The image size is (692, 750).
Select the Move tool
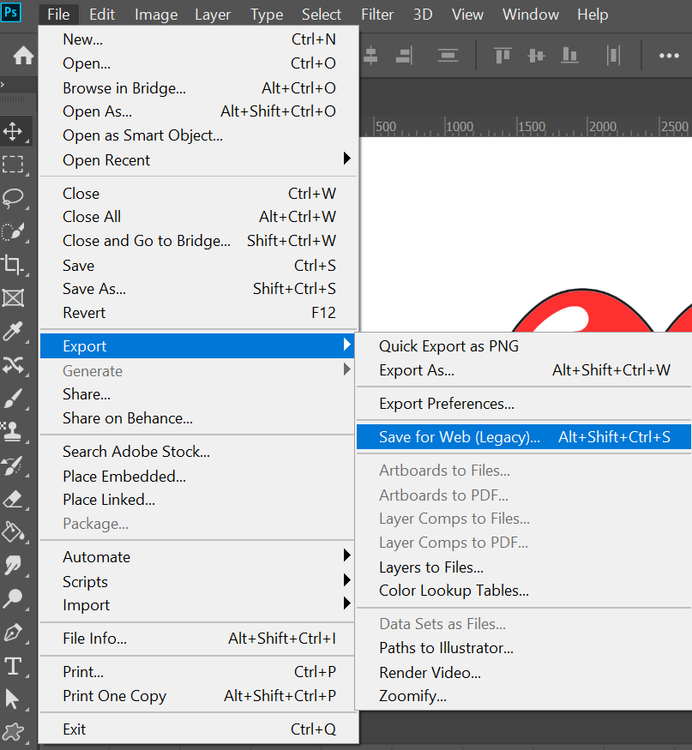13,130
